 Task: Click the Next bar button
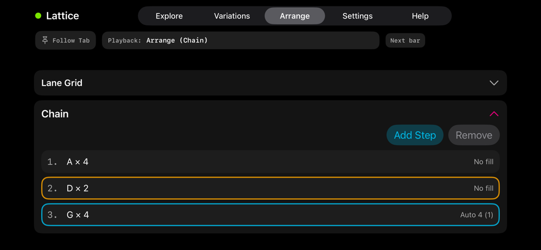pos(405,41)
